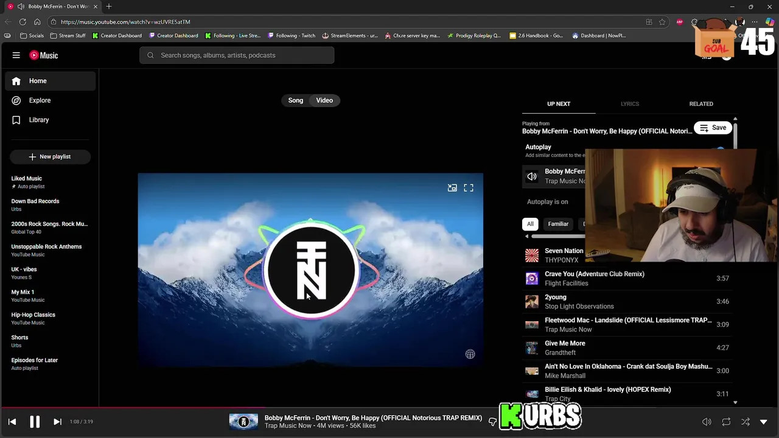Viewport: 779px width, 438px height.
Task: Open browser home page
Action: [37, 22]
